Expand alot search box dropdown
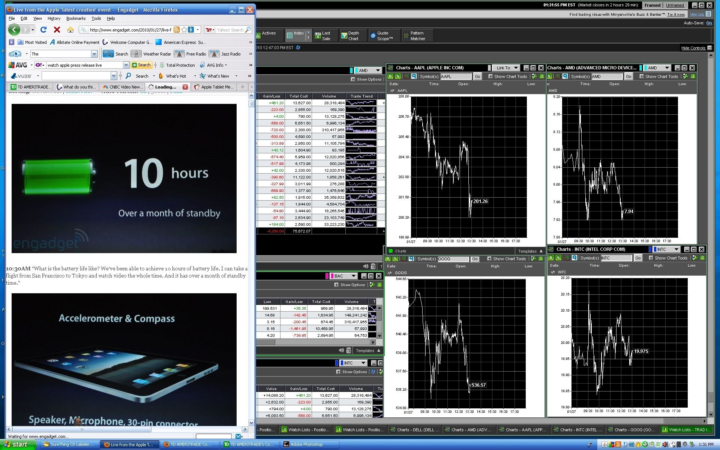Image resolution: width=720 pixels, height=450 pixels. (x=94, y=54)
